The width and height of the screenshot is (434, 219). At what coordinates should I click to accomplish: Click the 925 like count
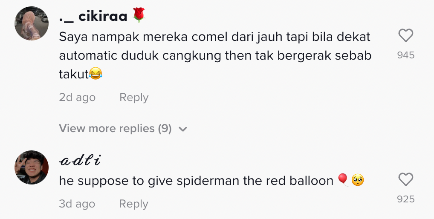click(x=405, y=199)
